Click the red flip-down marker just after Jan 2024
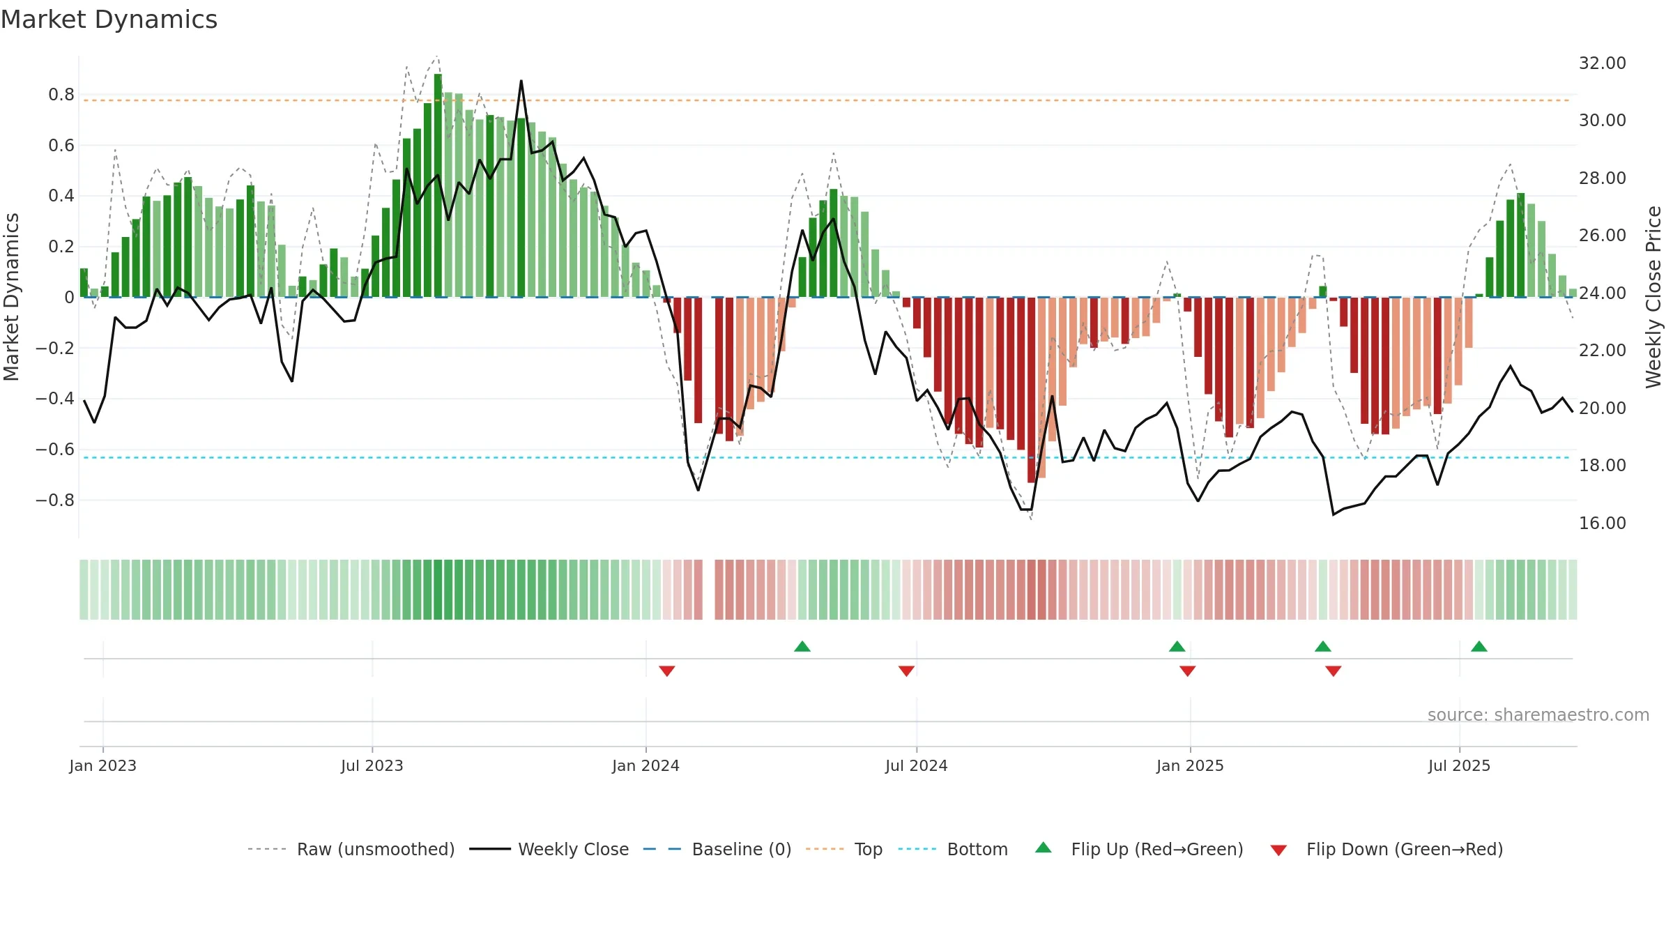Screen dimensions: 1673x941 tap(667, 671)
